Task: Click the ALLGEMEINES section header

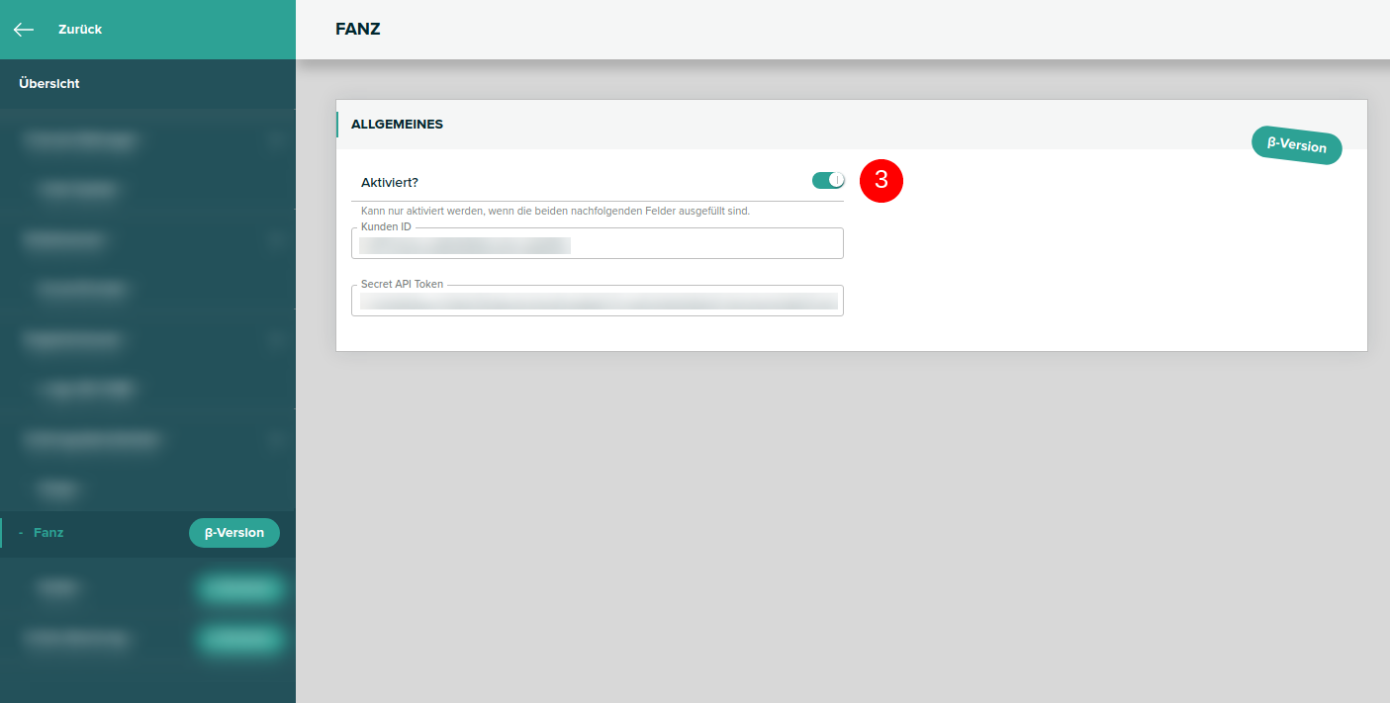Action: (397, 125)
